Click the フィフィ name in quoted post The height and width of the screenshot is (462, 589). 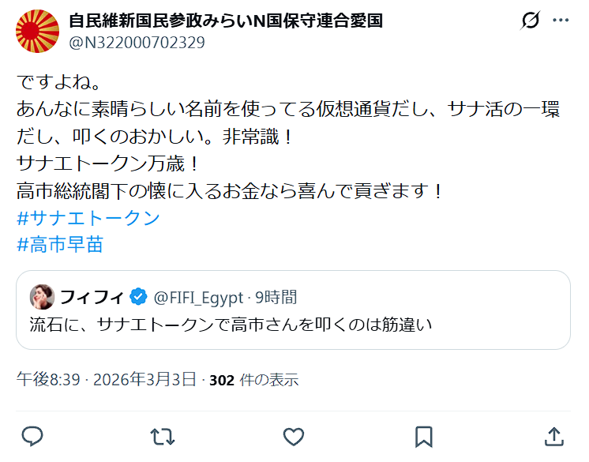coord(92,297)
